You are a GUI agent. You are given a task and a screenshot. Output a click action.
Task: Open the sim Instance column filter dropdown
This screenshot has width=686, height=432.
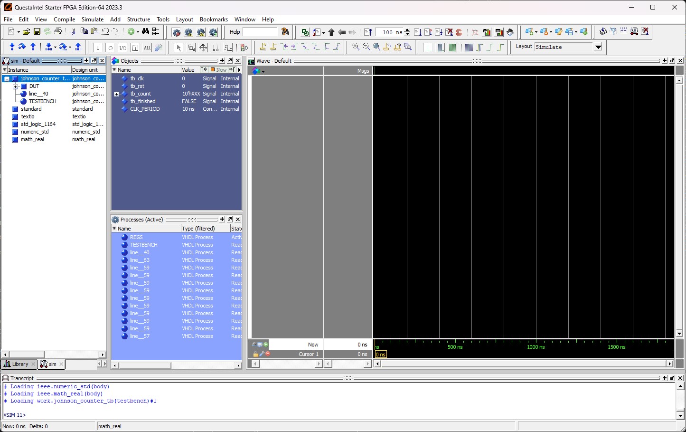[5, 70]
